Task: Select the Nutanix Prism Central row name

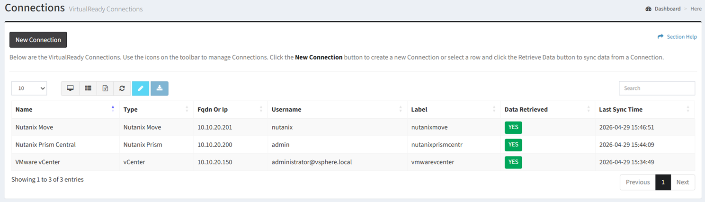Action: (65, 144)
